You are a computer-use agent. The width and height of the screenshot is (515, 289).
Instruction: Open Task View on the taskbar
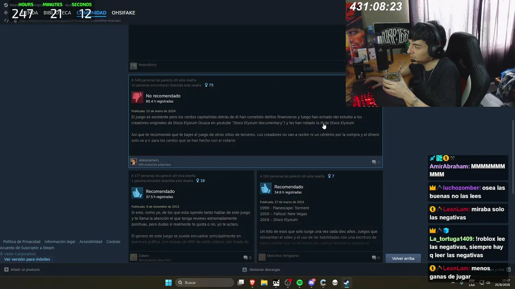click(x=241, y=283)
